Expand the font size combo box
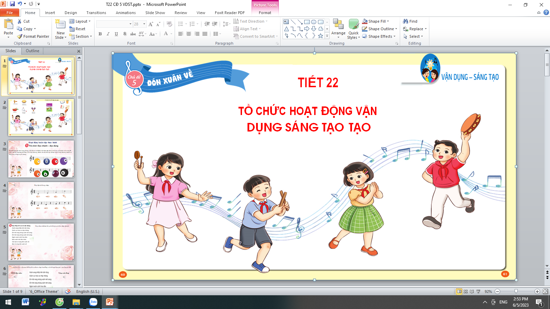Screen dimensions: 550x309 click(x=144, y=24)
